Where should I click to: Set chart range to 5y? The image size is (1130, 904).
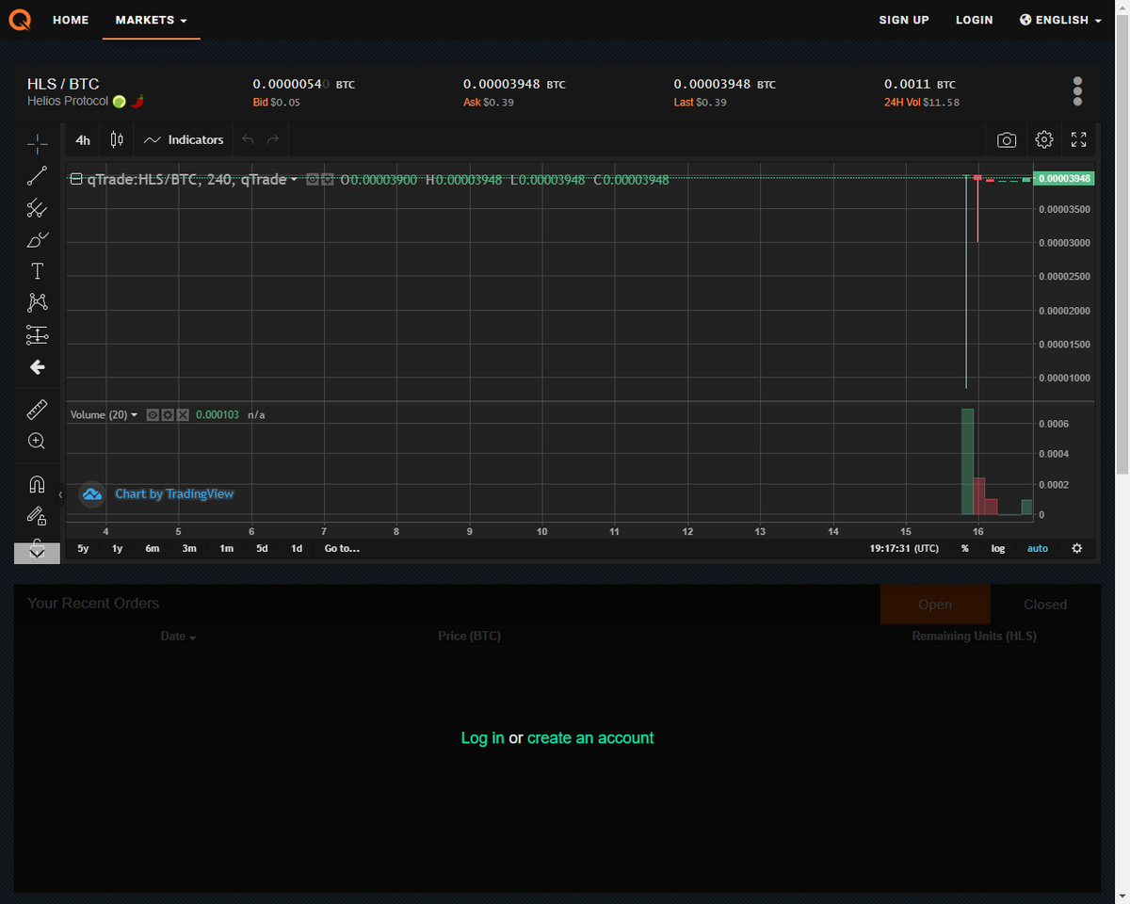(83, 548)
